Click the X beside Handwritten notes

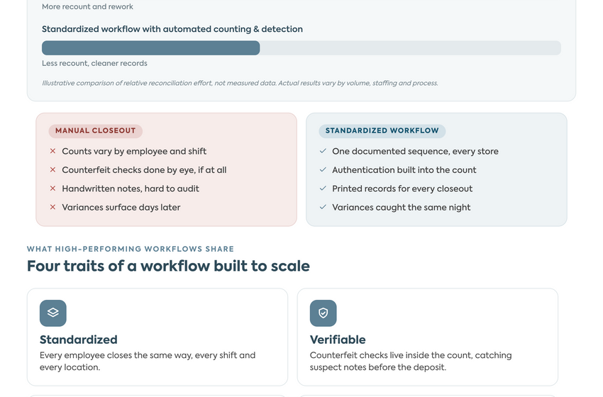(52, 189)
